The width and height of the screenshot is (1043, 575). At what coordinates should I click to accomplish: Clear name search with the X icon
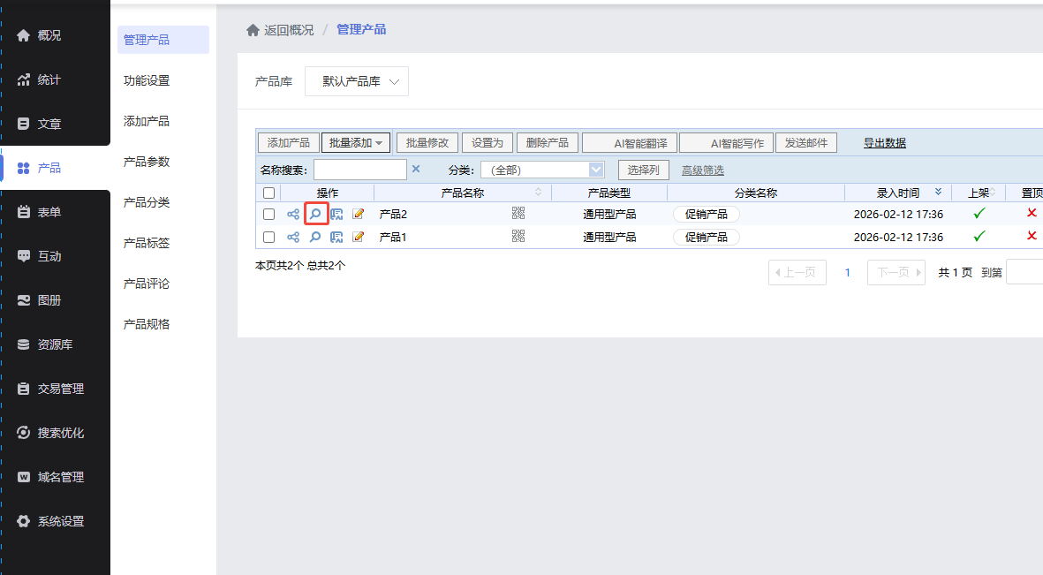416,170
